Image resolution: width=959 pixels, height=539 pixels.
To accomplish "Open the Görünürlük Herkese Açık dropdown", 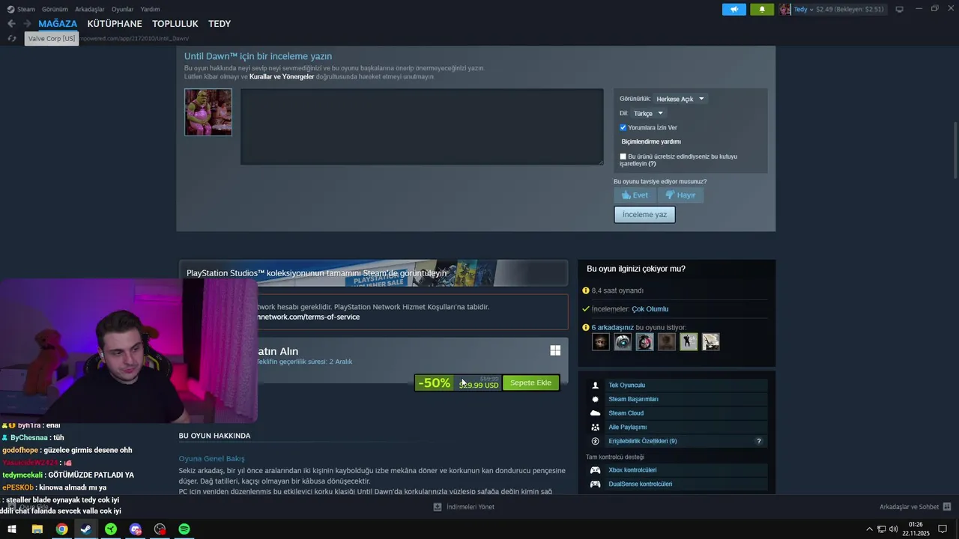I will tap(680, 99).
